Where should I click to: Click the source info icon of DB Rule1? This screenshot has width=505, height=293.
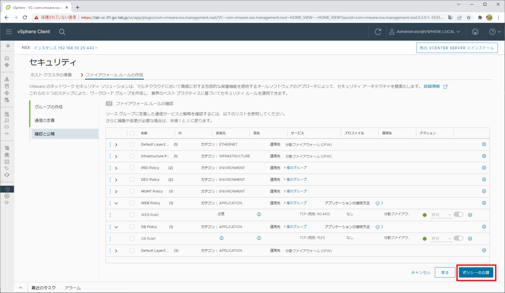[221, 238]
